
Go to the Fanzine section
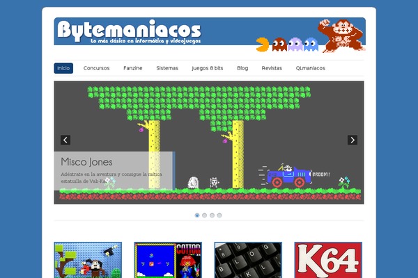pyautogui.click(x=133, y=68)
